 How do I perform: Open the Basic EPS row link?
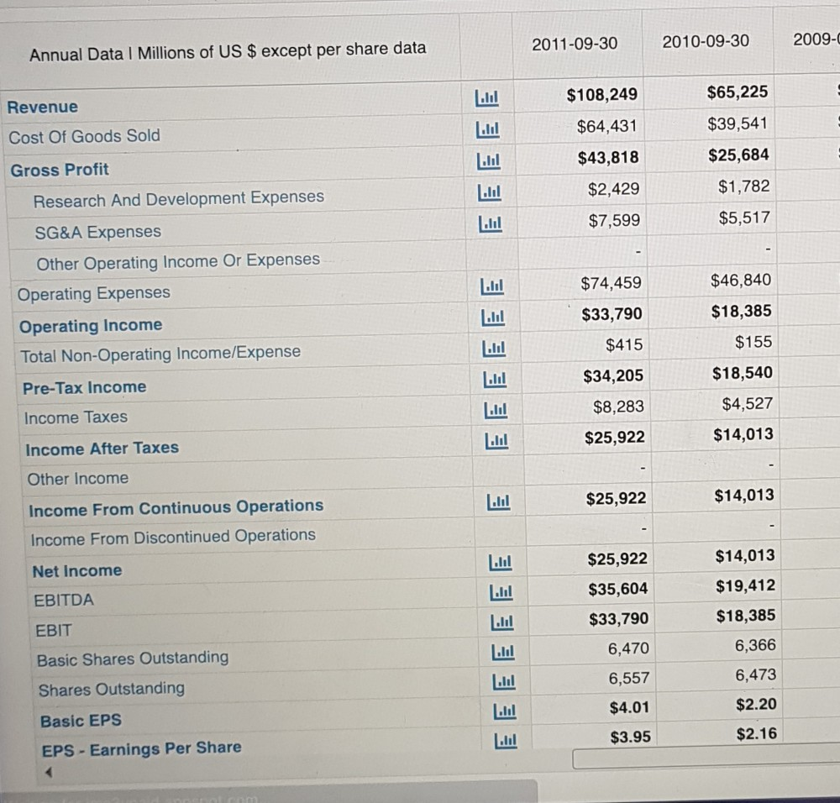(81, 721)
